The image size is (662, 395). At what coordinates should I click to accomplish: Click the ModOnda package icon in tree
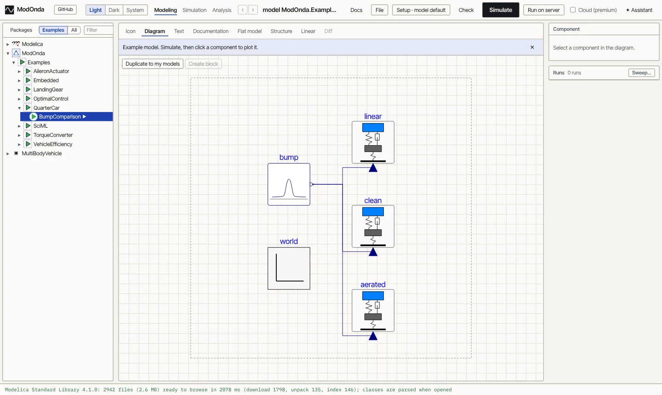click(16, 53)
